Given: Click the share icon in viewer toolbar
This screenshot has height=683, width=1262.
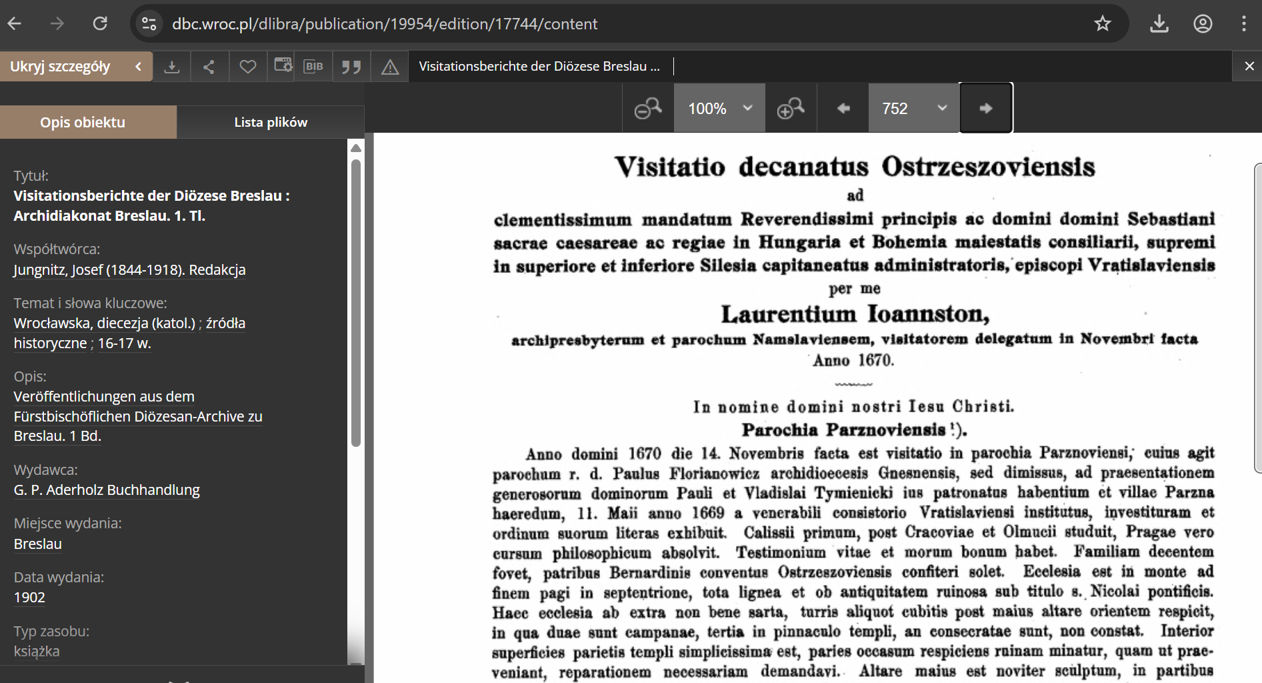Looking at the screenshot, I should coord(209,67).
